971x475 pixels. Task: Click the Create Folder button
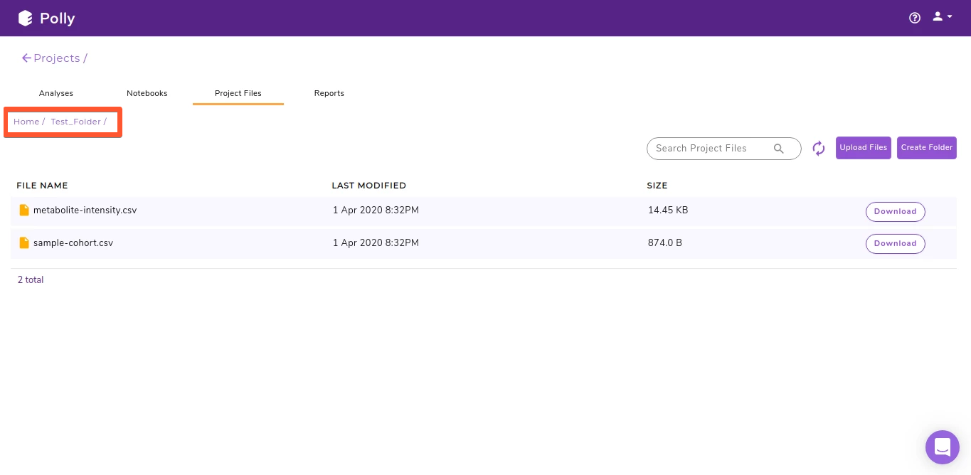(x=927, y=147)
